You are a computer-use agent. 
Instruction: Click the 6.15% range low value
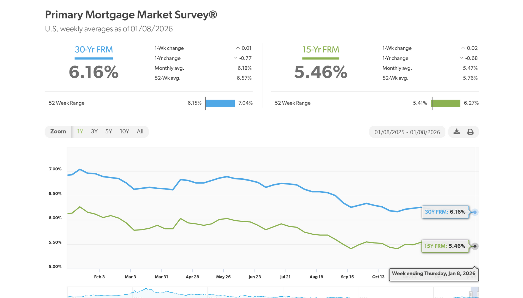coord(195,103)
